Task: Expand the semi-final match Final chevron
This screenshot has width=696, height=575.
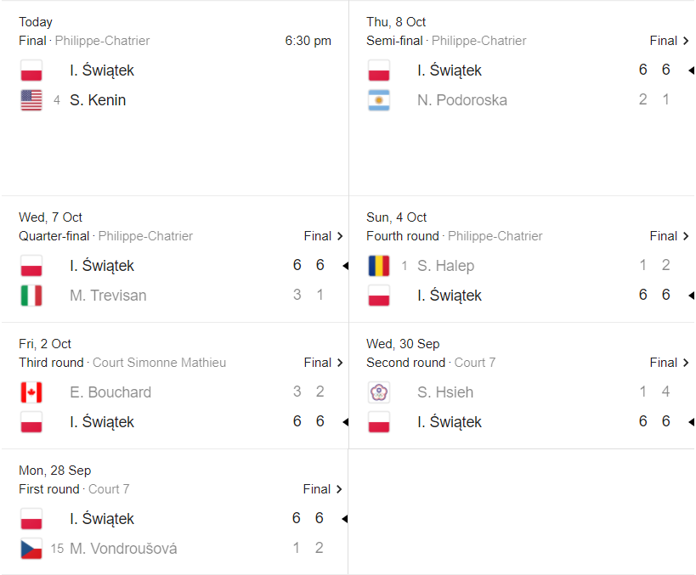Action: click(x=687, y=41)
